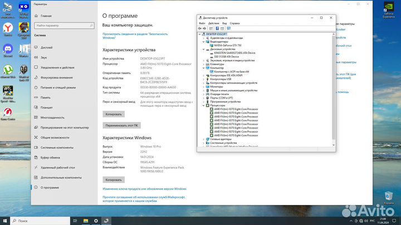Screen dimensions: 401x225
Task: Expand the Контроллеры USB node
Action: pos(204,79)
